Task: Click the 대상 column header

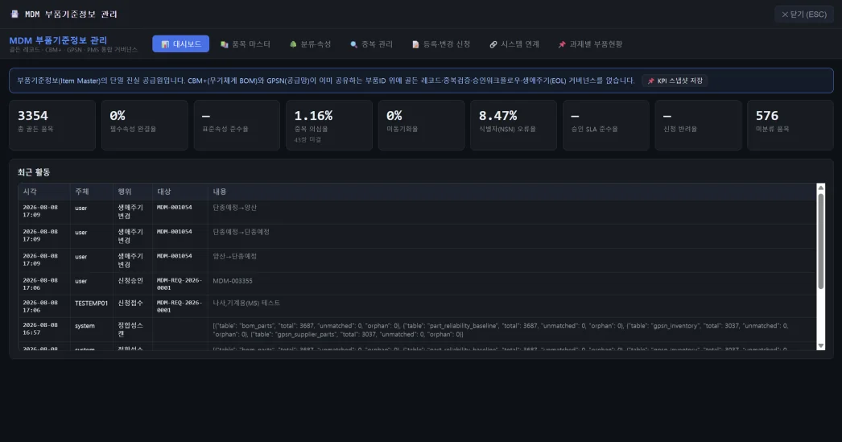Action: pyautogui.click(x=180, y=192)
